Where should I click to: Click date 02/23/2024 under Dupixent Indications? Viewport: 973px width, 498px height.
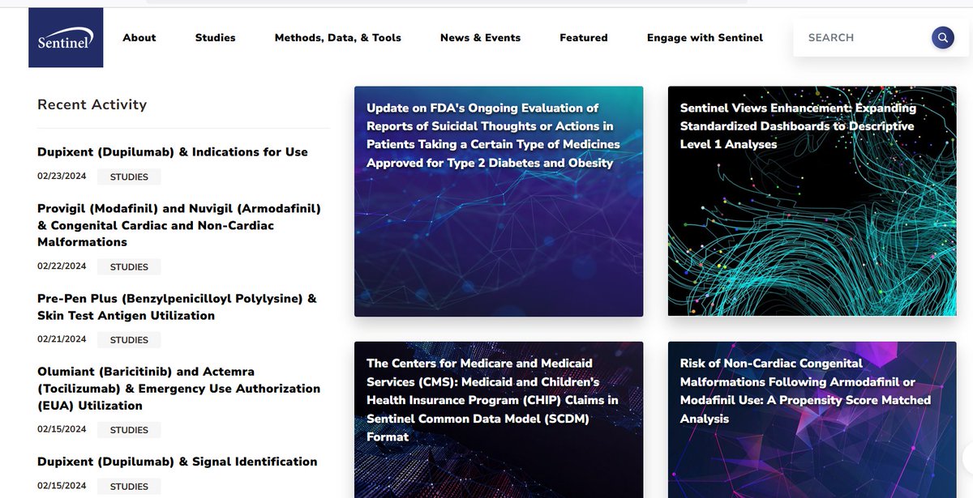(x=62, y=177)
